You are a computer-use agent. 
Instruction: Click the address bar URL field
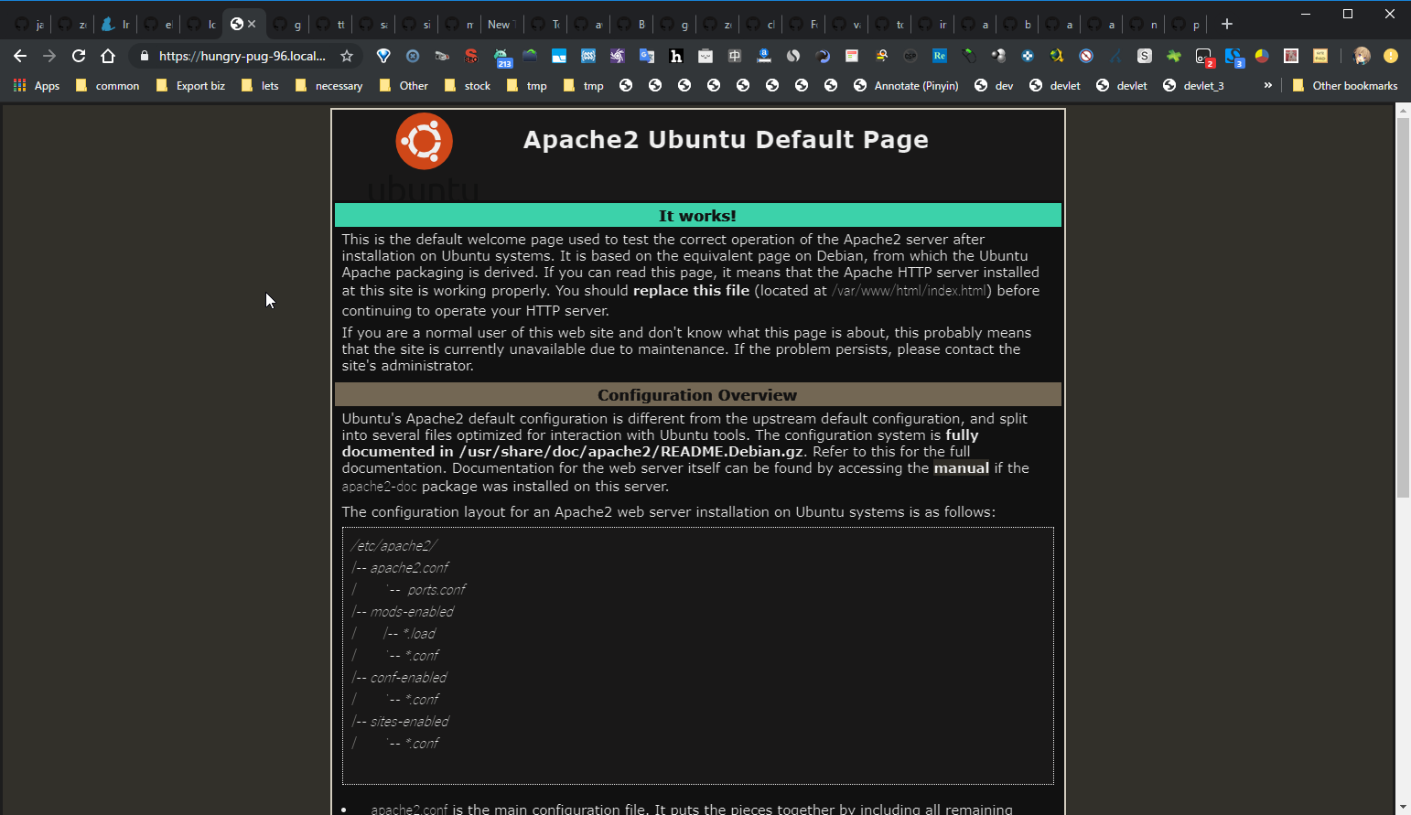point(242,56)
